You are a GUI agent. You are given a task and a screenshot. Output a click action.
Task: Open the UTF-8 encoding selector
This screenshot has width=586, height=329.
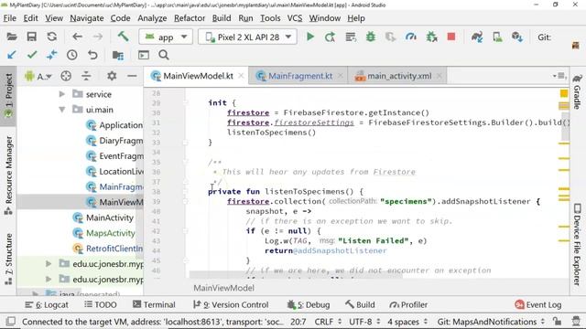(364, 322)
